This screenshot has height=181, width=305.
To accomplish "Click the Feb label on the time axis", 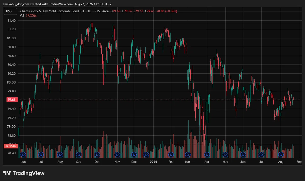I will click(x=171, y=162).
